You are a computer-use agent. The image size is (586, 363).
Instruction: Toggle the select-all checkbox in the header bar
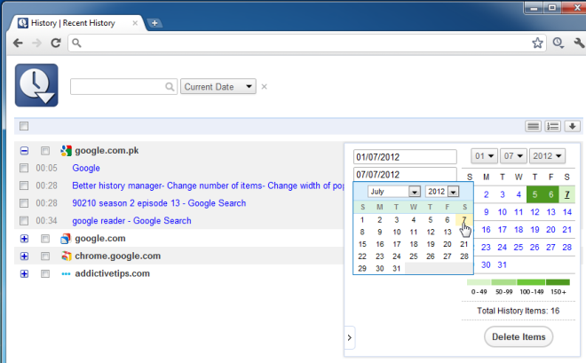coord(24,126)
